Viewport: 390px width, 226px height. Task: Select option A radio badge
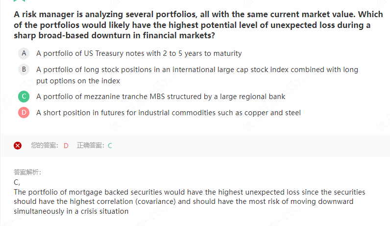[x=24, y=53]
